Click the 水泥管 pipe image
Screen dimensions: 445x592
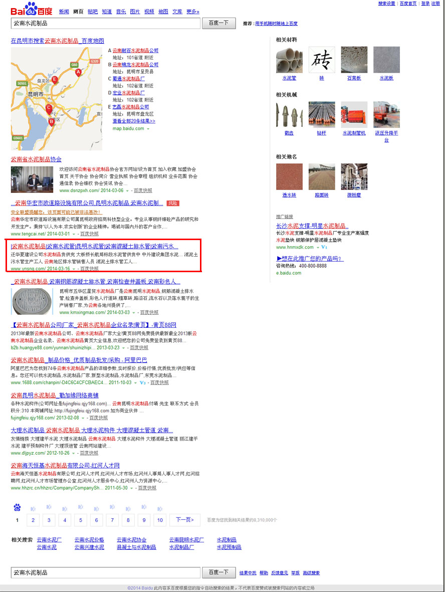tap(289, 60)
